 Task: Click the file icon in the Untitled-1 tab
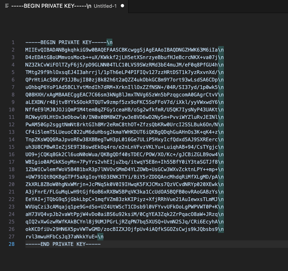coord(7,6)
